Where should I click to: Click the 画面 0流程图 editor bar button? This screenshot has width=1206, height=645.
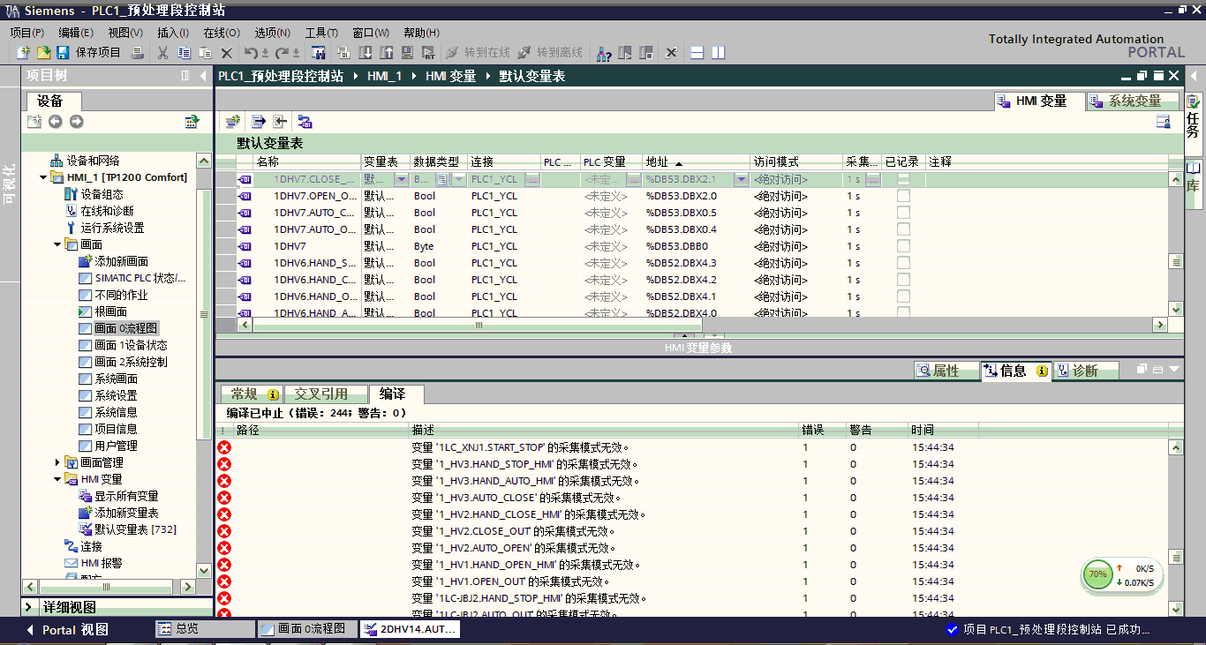tap(309, 629)
